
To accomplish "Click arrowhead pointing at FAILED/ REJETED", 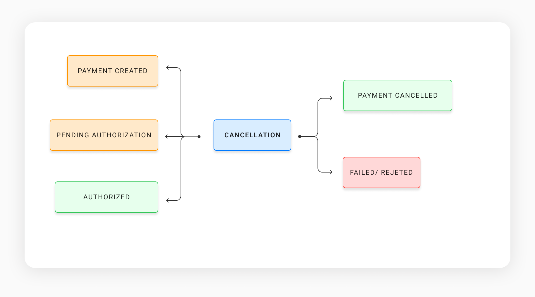I will click(x=331, y=172).
